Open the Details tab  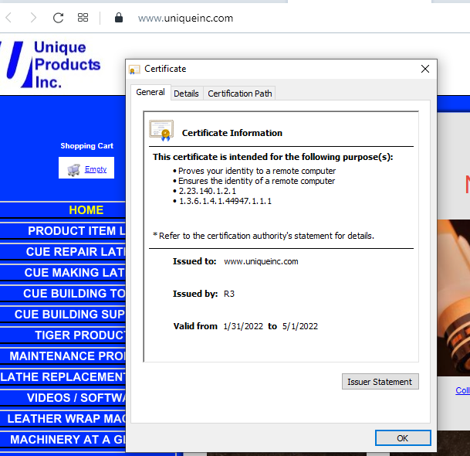click(x=186, y=94)
